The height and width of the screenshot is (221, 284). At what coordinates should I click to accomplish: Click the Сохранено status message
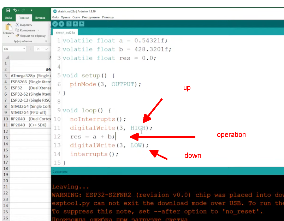[x=60, y=172]
